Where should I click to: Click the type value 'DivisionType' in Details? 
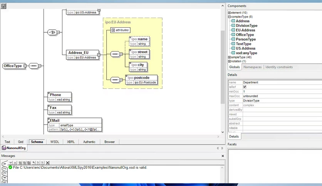251,101
